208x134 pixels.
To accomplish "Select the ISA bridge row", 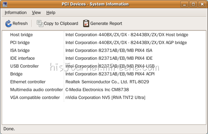I will [x=104, y=50].
